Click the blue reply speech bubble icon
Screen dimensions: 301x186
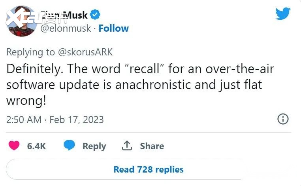tap(70, 146)
